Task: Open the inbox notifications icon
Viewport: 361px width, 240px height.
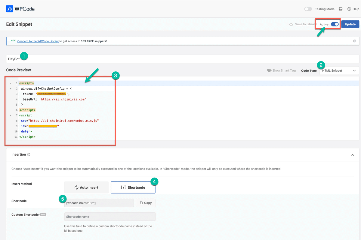Action: pos(341,9)
